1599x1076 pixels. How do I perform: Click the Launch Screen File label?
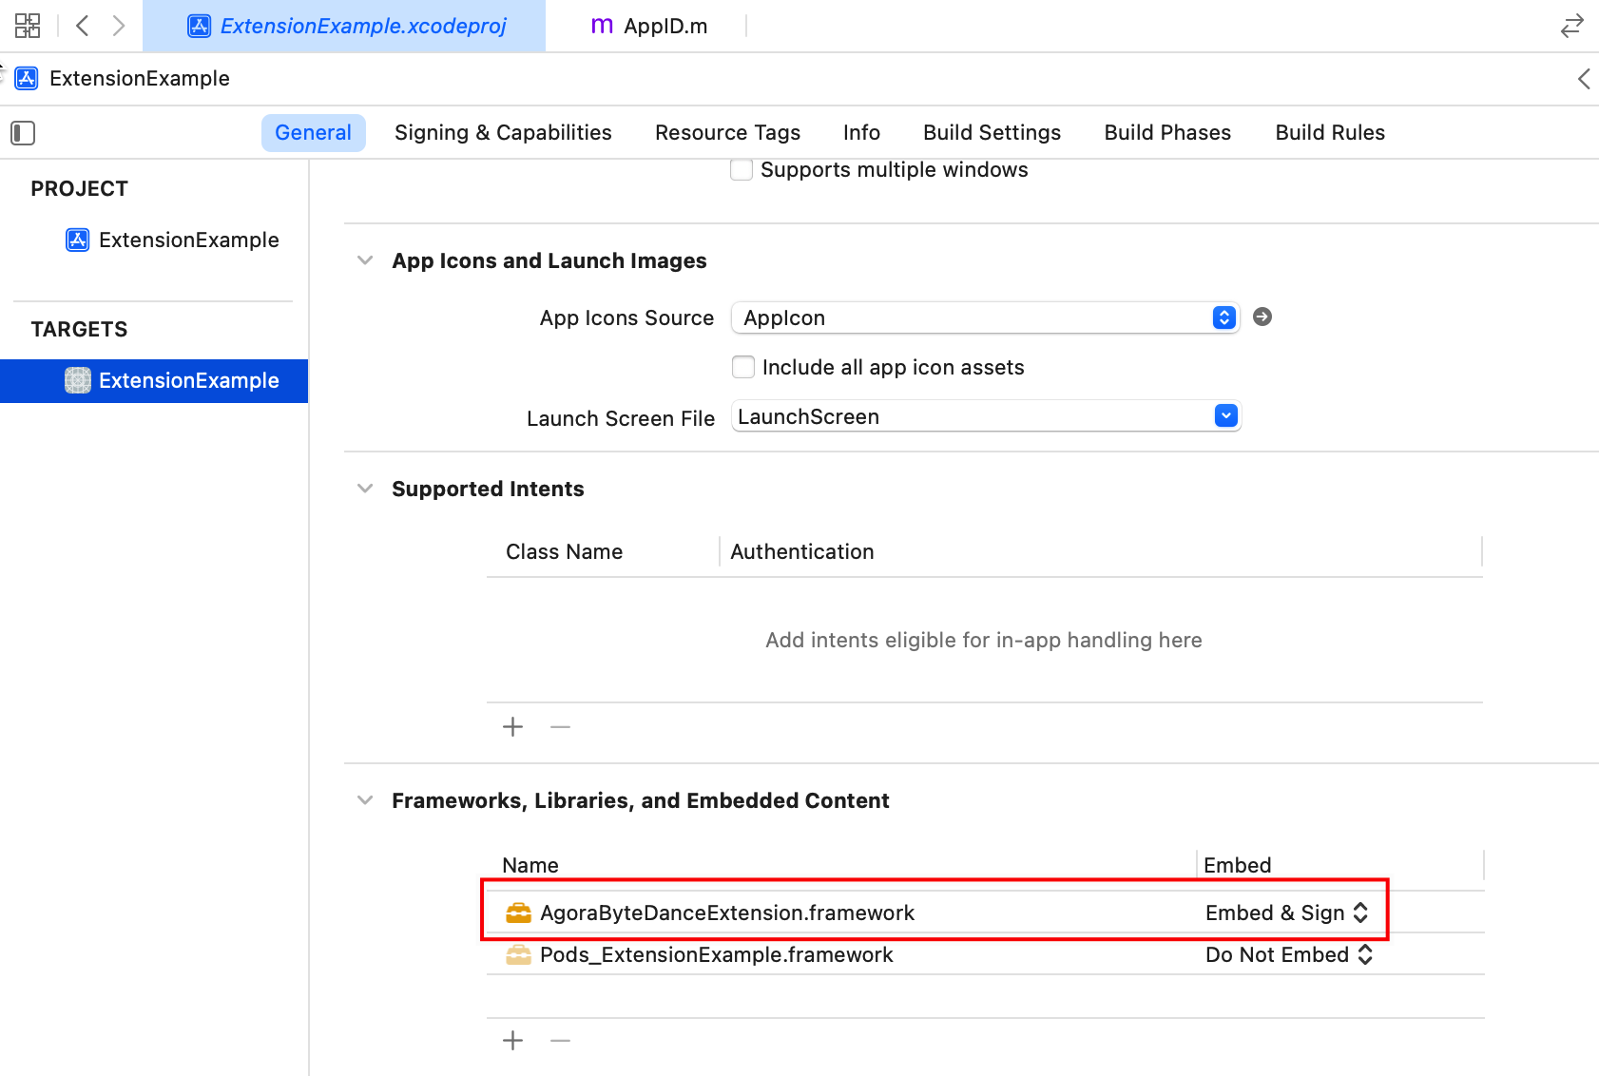(x=621, y=418)
